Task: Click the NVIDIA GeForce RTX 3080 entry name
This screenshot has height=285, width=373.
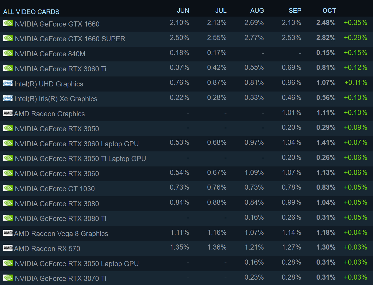Action: pos(57,204)
